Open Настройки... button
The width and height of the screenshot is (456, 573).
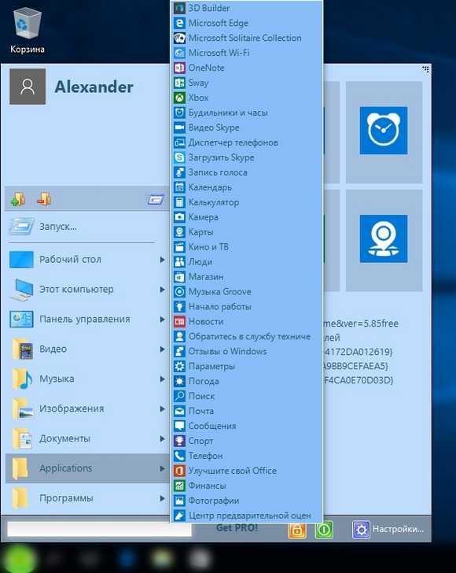[x=388, y=529]
